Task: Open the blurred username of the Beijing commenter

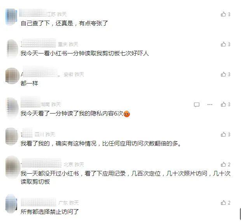Action: (x=41, y=163)
